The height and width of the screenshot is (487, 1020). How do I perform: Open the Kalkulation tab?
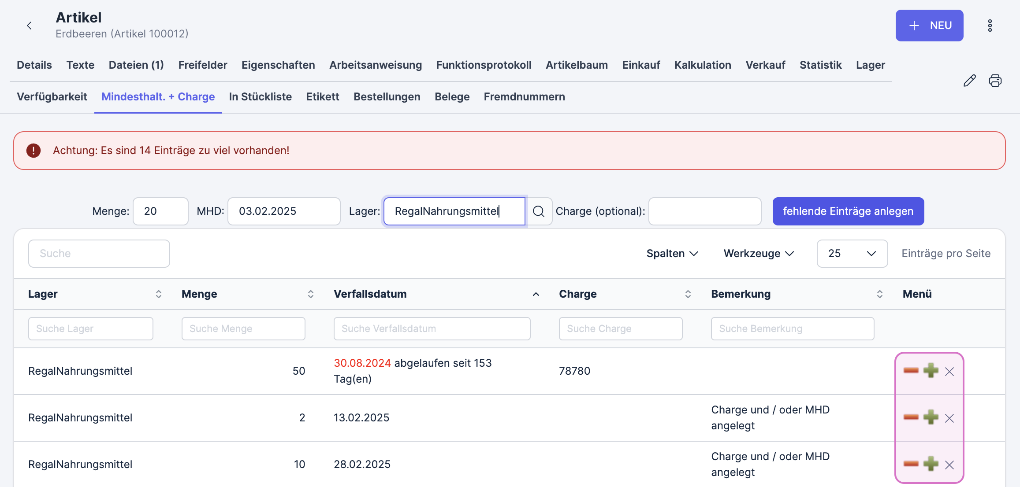coord(703,65)
